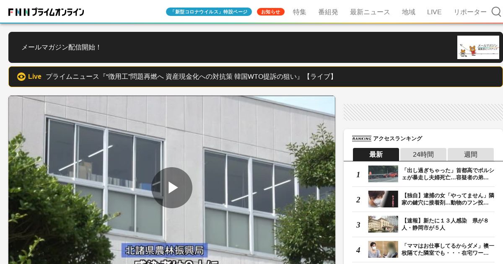Click rank 1 article thumbnail
Image resolution: width=503 pixels, height=264 pixels.
pyautogui.click(x=383, y=174)
